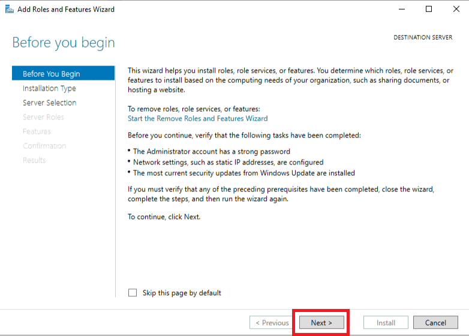Click the Destination Server label

click(x=423, y=37)
